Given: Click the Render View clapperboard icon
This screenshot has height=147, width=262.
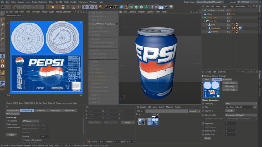Looking at the screenshot, I should [x=106, y=7].
